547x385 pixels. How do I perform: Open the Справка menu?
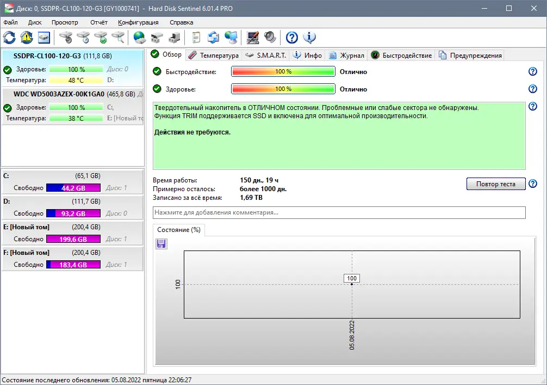[x=182, y=22]
